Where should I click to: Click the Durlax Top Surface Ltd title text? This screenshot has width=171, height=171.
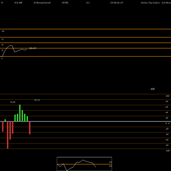coord(153,3)
